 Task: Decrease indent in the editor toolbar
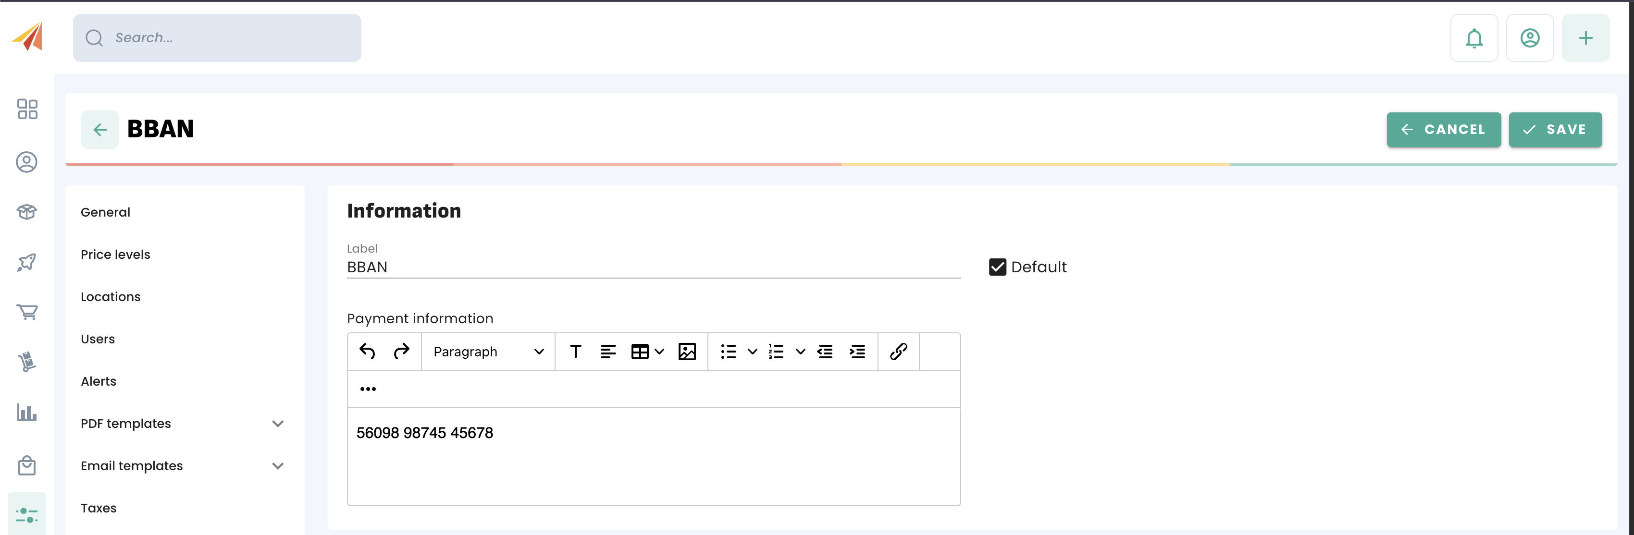coord(825,351)
